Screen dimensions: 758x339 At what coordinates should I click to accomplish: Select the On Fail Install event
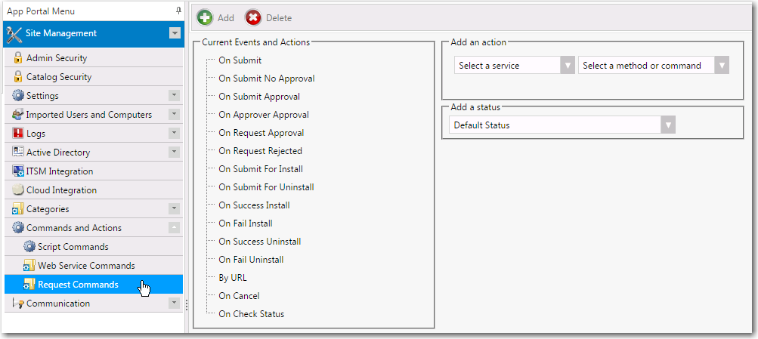pos(246,223)
